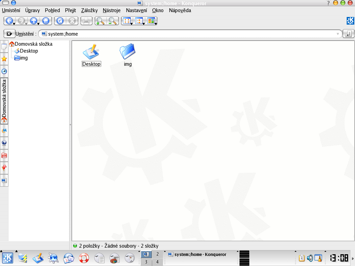Image resolution: width=355 pixels, height=266 pixels.
Task: Open the Nastavení menu
Action: pyautogui.click(x=137, y=10)
